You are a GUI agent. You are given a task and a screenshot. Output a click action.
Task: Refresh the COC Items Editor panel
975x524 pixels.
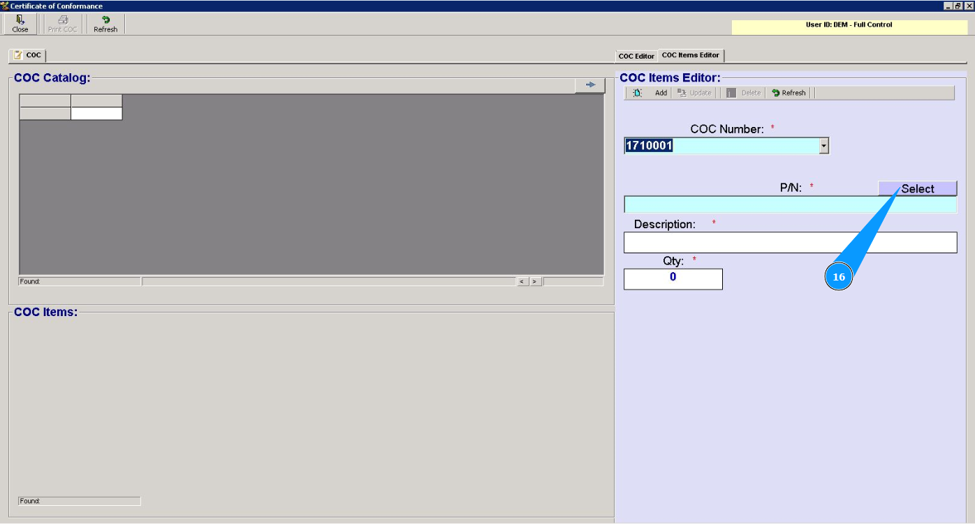coord(789,93)
